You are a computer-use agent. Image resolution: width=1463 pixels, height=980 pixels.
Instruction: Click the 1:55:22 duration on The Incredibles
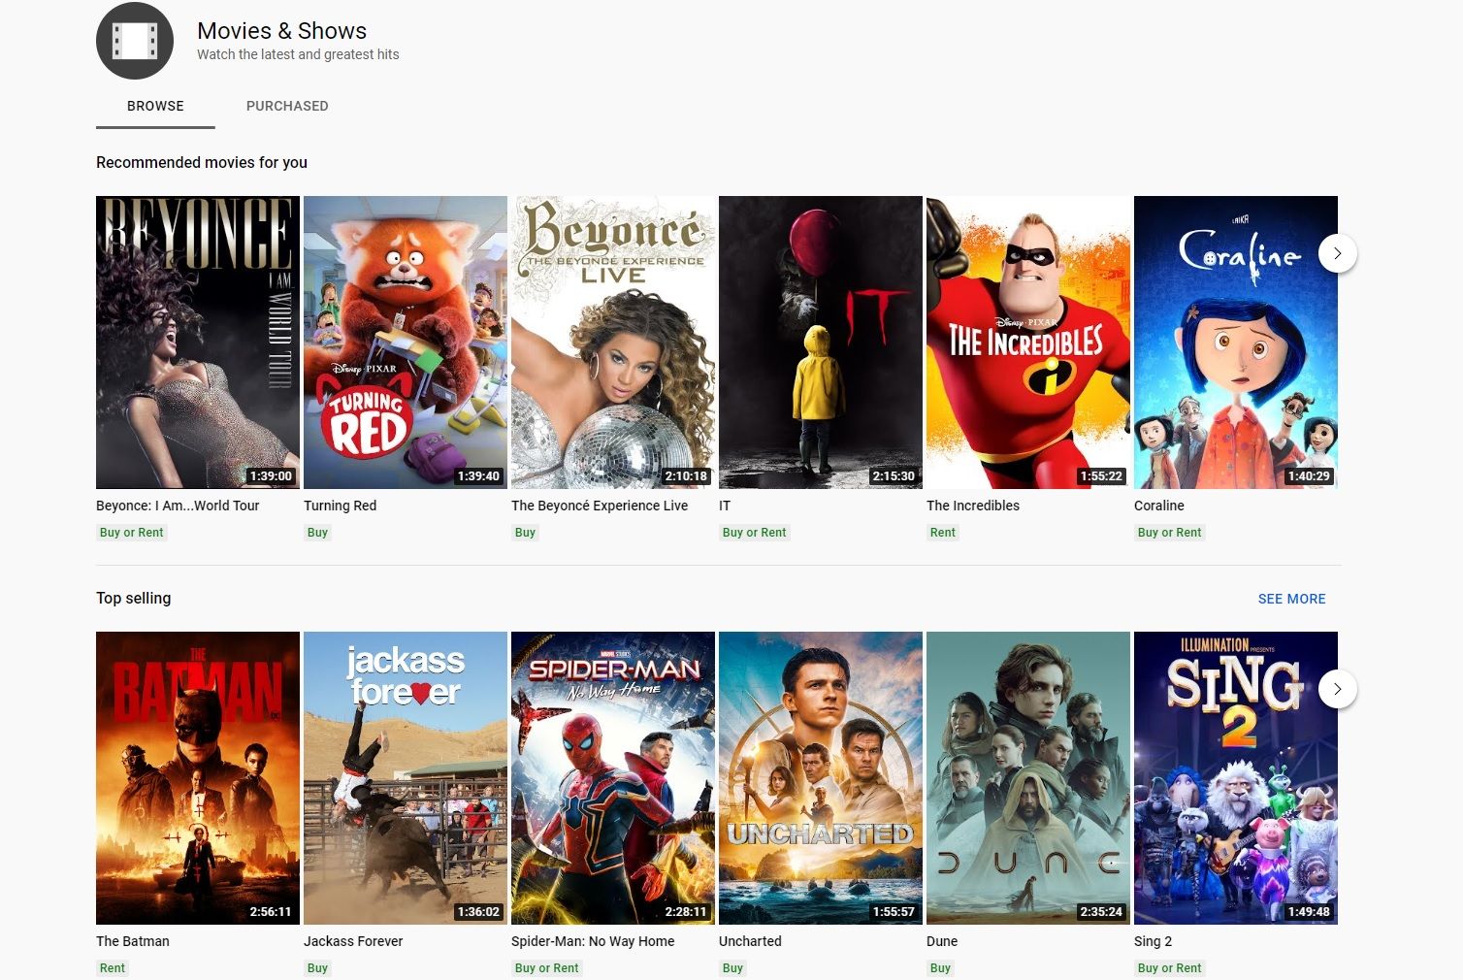[1101, 476]
